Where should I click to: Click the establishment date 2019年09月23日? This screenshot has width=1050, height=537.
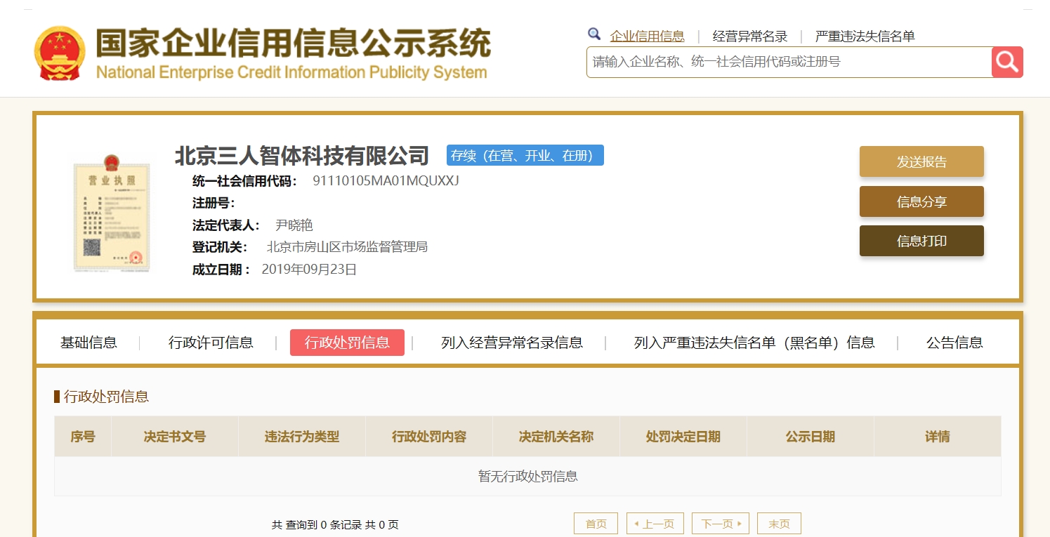coord(309,269)
